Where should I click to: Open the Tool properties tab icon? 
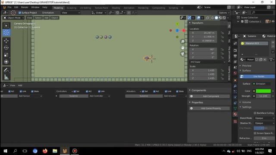(x=235, y=43)
